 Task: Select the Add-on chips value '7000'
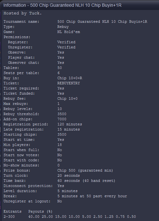point(62,119)
